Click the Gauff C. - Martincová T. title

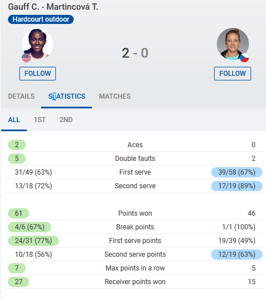point(53,7)
